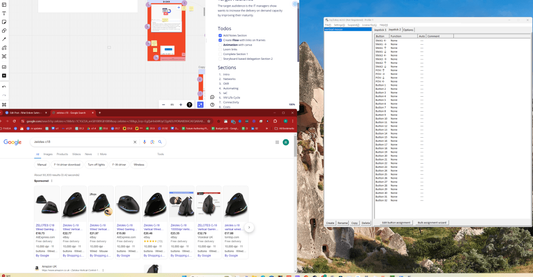Open a new Chrome tab
The image size is (533, 277).
coord(99,113)
